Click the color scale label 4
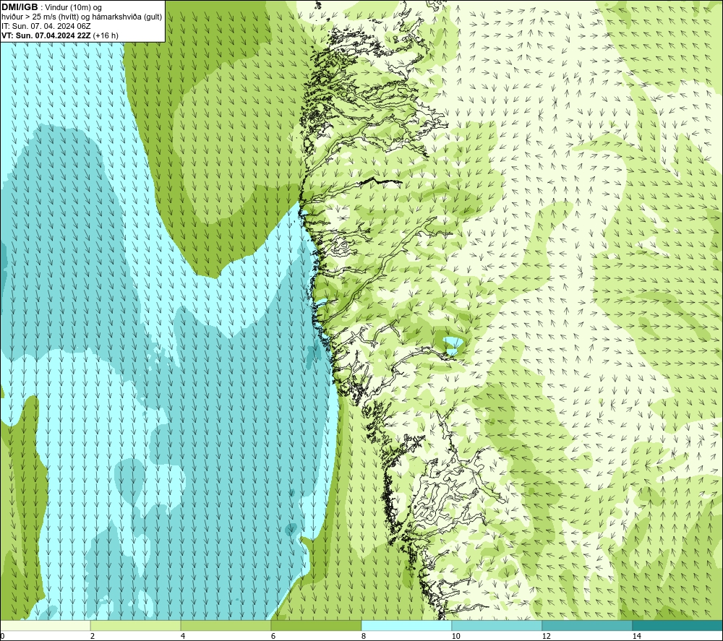Viewport: 723px width, 641px height. (x=183, y=637)
